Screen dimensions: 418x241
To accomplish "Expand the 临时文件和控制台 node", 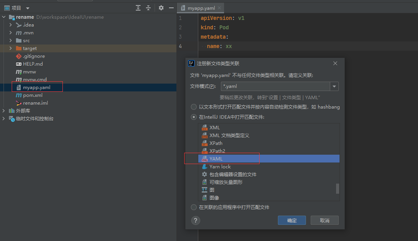I will 4,118.
